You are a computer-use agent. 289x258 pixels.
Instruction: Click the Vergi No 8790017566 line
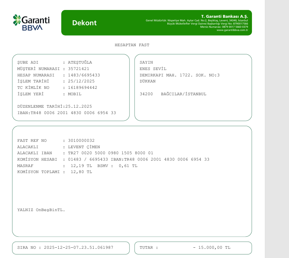click(207, 23)
